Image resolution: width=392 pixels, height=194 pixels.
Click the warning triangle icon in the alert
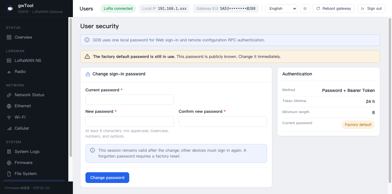point(87,56)
